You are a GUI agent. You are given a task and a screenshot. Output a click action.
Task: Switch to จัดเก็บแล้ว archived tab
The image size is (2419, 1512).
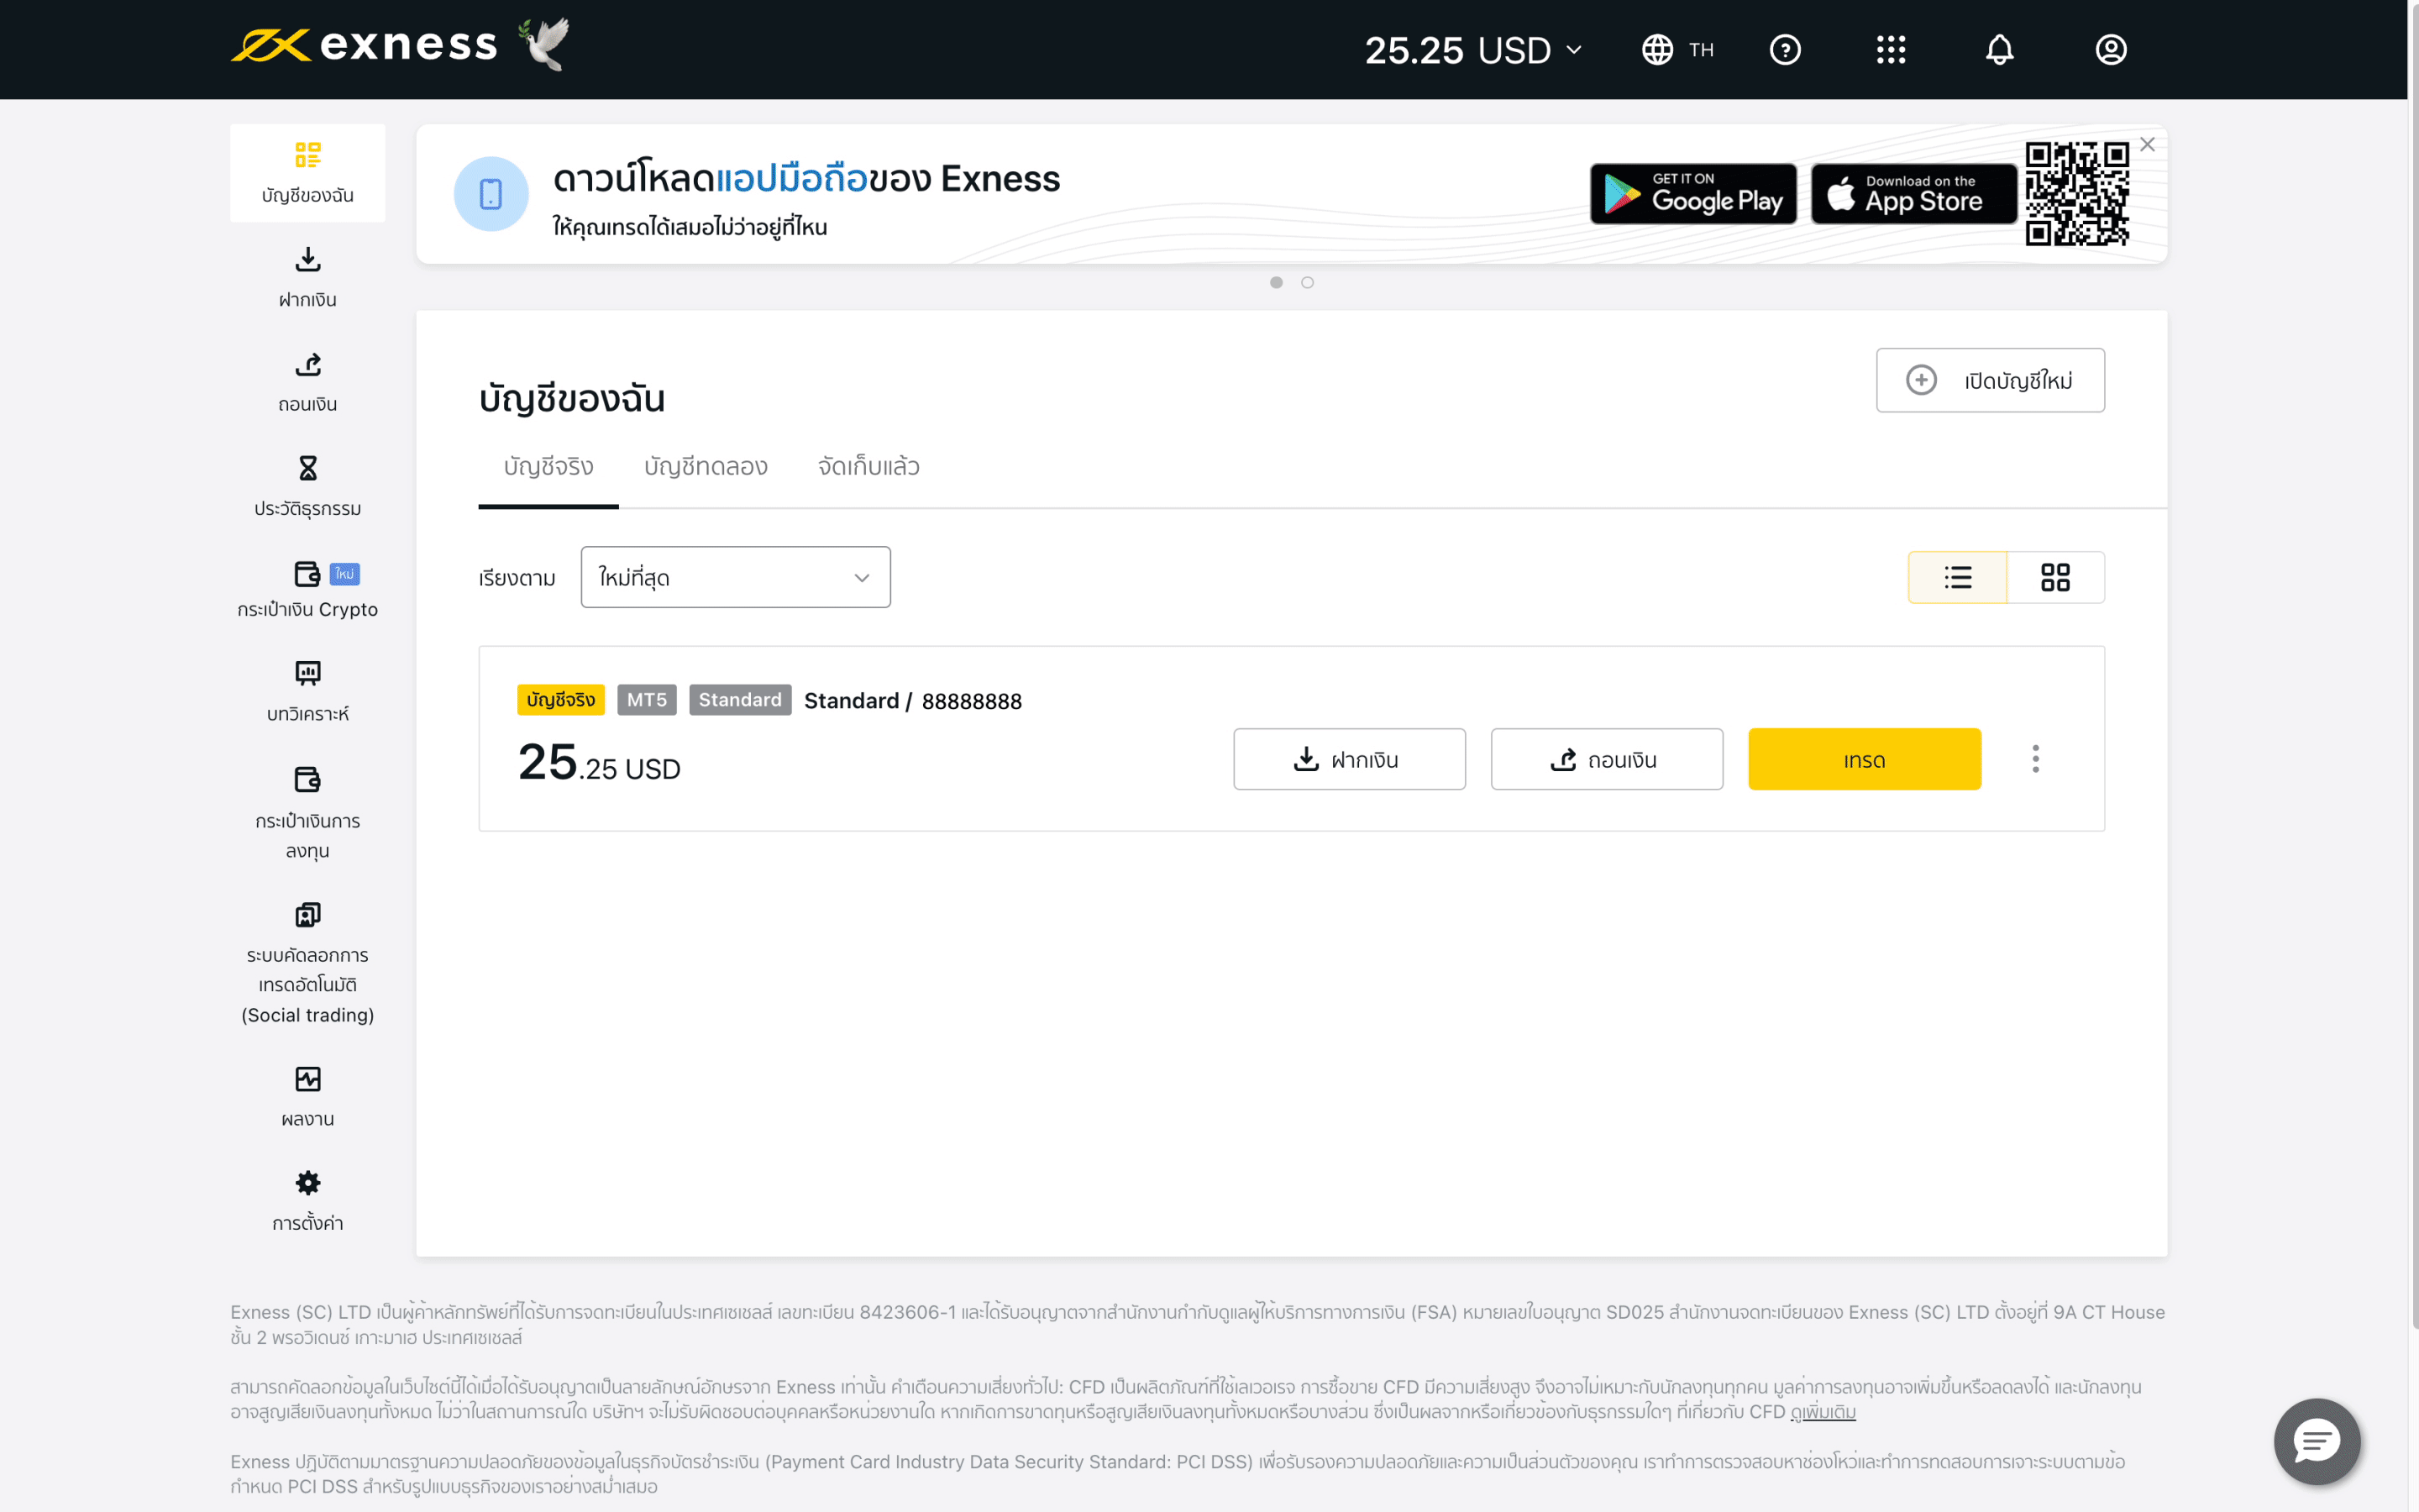coord(868,468)
